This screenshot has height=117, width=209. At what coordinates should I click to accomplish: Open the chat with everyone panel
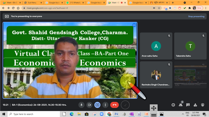[x=188, y=105]
